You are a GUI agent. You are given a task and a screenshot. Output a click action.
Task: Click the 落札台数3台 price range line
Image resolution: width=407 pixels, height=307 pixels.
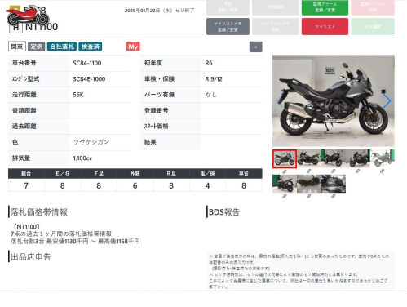tap(75, 241)
